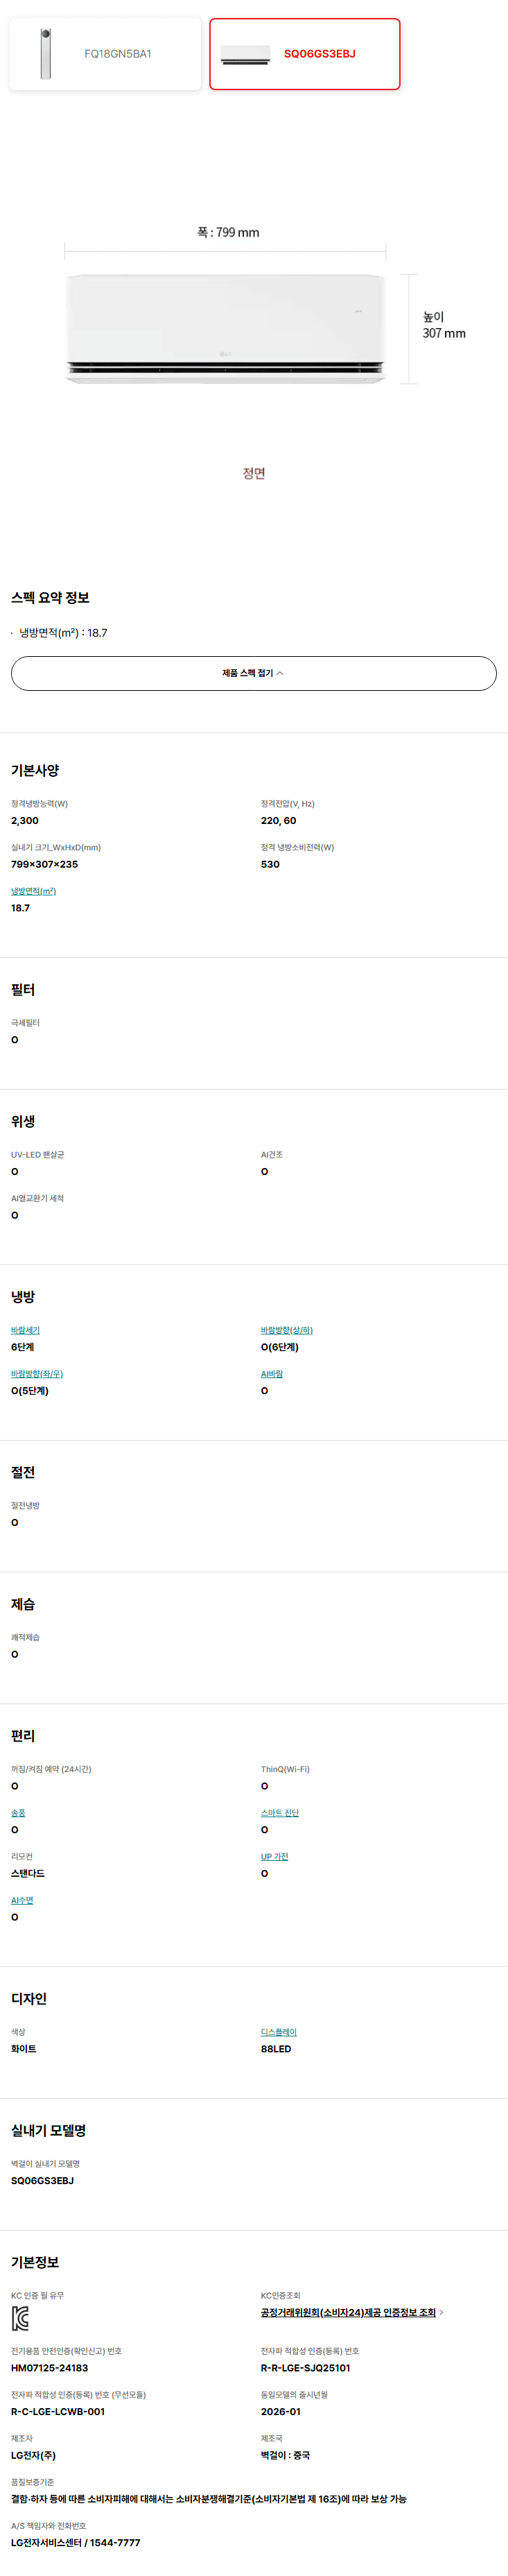Open the 디스플레이 term explanation link
The height and width of the screenshot is (2576, 508).
tap(279, 2032)
